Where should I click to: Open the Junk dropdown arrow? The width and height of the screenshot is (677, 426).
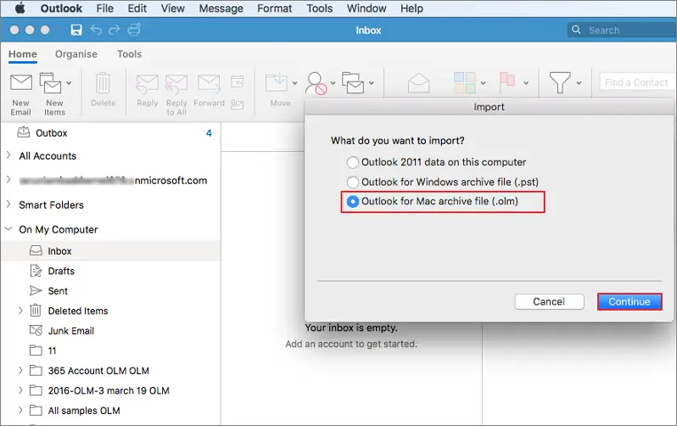click(x=333, y=83)
